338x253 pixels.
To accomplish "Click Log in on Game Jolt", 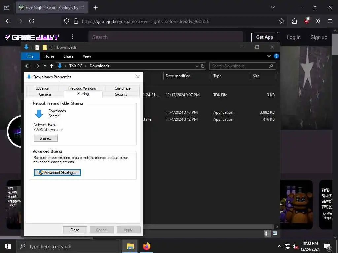I will coord(293,37).
